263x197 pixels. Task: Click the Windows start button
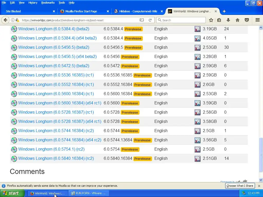click(12, 193)
